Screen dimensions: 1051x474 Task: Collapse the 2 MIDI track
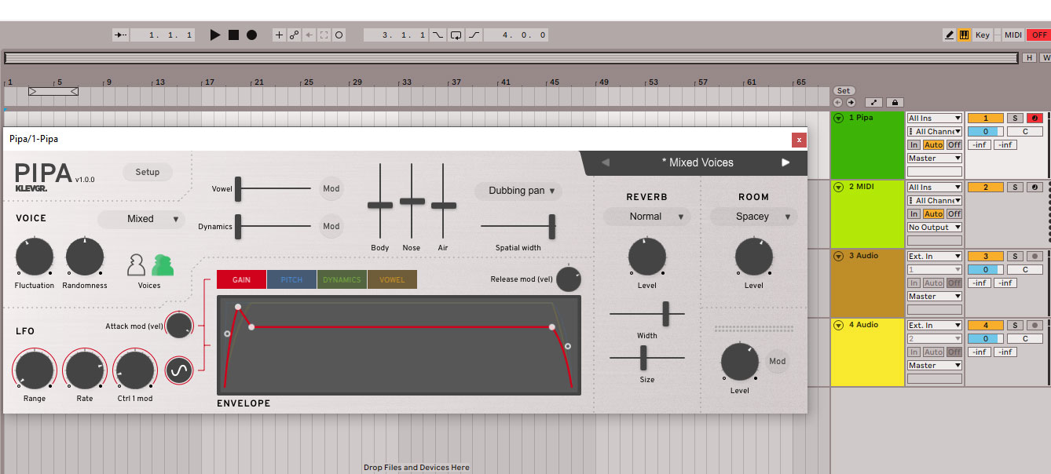[x=839, y=188]
